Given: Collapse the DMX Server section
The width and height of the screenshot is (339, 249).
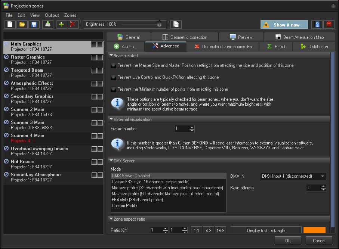Looking at the screenshot, I should (111, 161).
